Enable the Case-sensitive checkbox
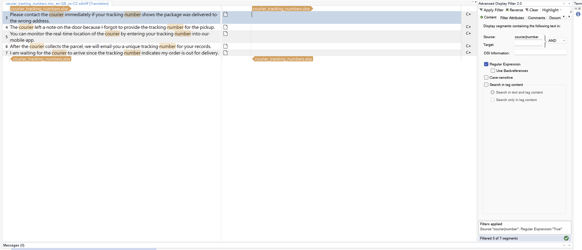The width and height of the screenshot is (582, 250). coord(486,78)
